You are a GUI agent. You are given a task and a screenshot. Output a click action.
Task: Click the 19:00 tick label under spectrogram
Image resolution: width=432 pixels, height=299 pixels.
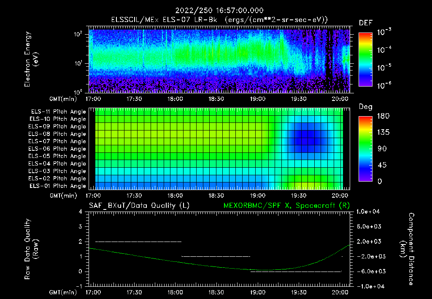[258, 99]
